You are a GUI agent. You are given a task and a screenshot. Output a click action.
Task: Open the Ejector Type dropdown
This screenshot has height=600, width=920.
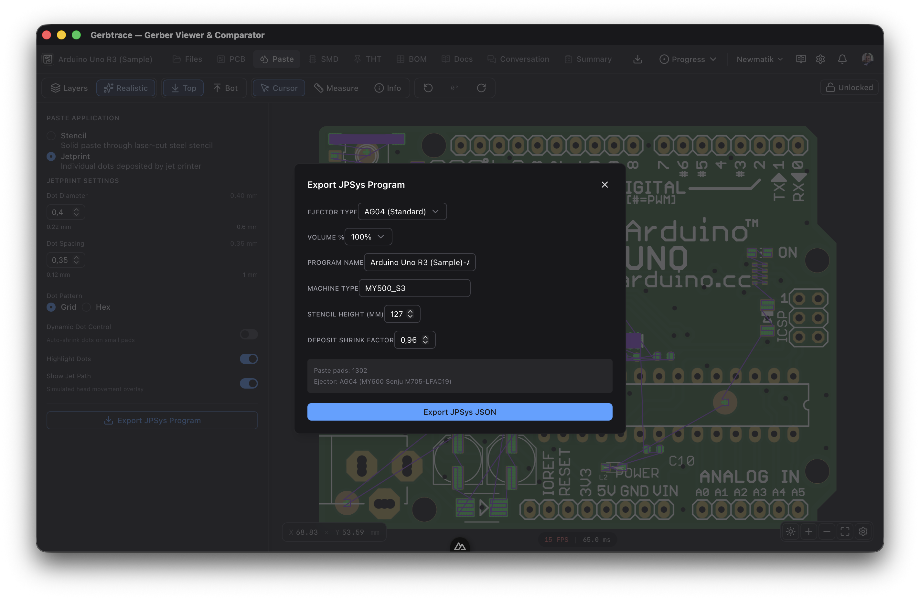point(402,211)
